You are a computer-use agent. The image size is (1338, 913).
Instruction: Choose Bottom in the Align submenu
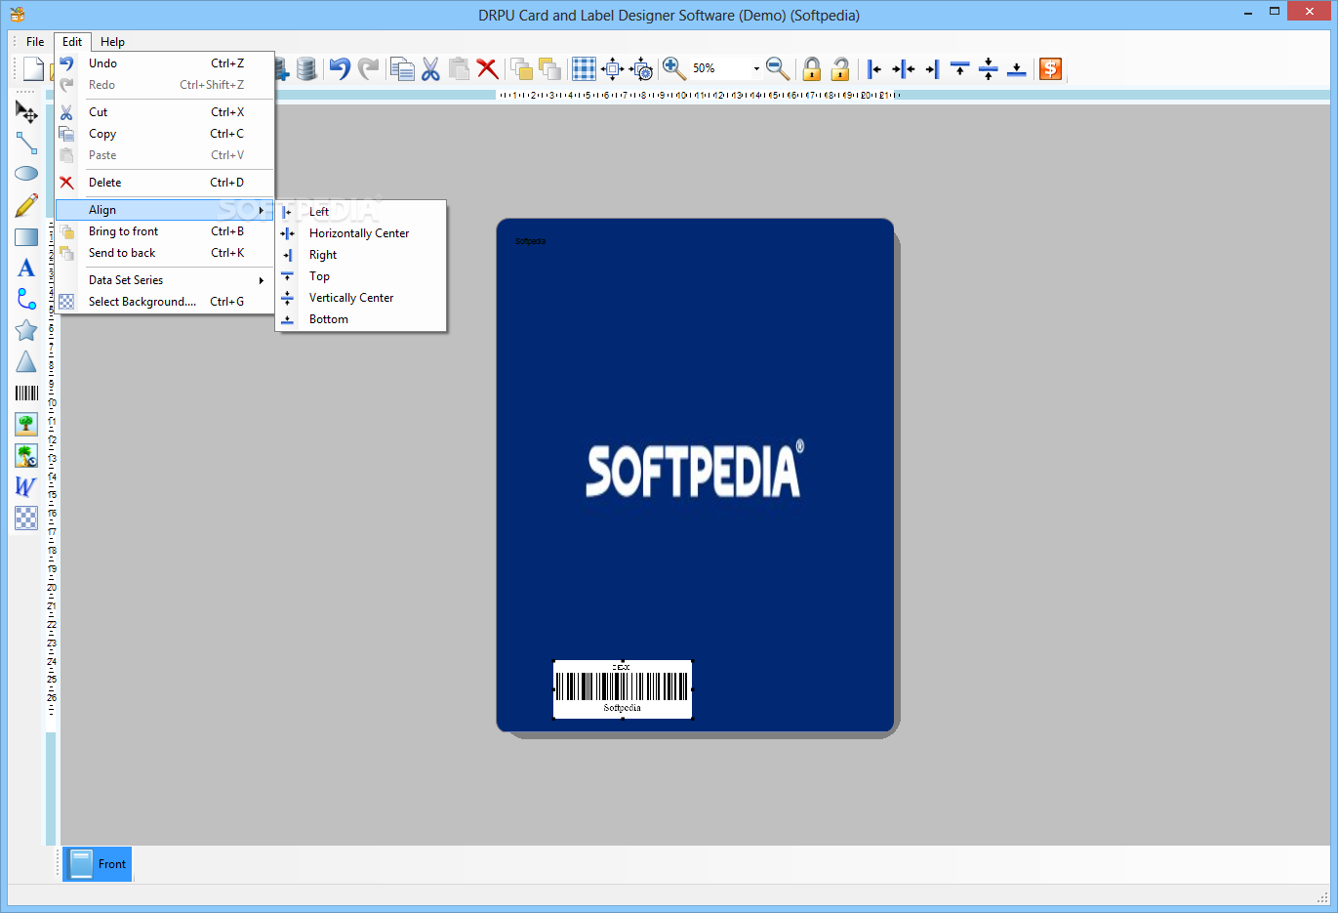coord(361,319)
